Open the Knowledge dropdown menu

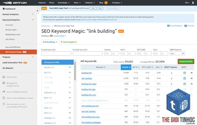coord(64,3)
